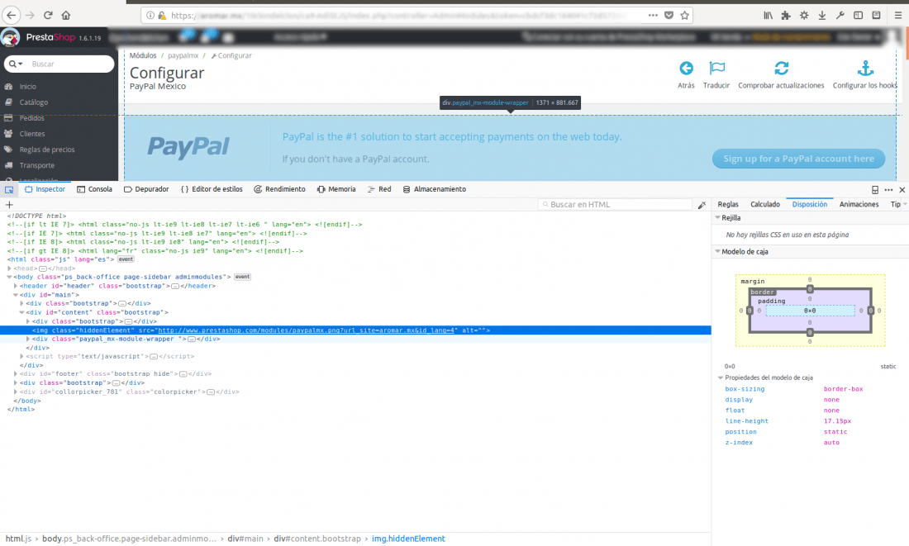Viewport: 909px width, 546px height.
Task: Collapse the Rejilla section
Action: point(718,218)
